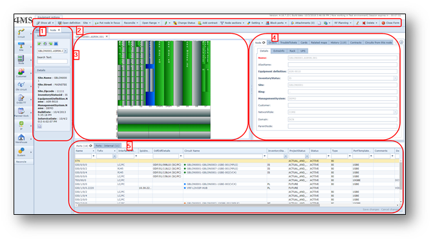Screen dimensions: 433x242
Task: Click the first green icon in Search panel
Action: pos(39,44)
